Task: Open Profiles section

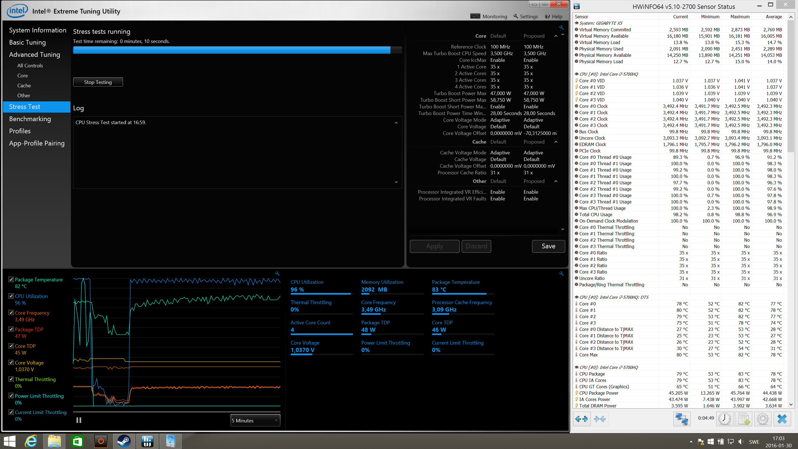Action: tap(20, 131)
